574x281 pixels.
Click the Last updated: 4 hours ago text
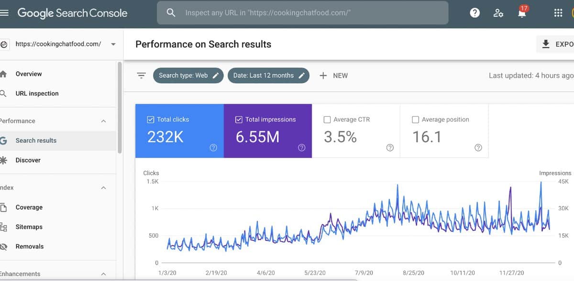point(531,76)
